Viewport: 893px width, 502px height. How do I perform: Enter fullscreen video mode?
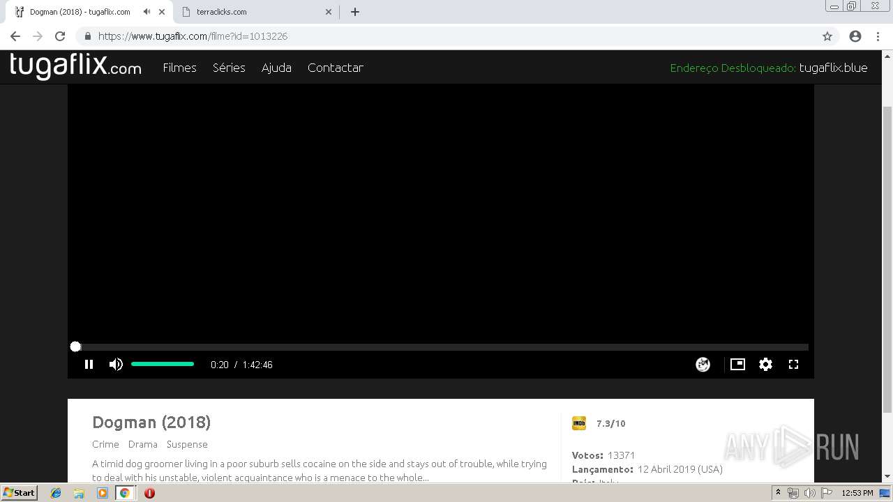coord(793,364)
